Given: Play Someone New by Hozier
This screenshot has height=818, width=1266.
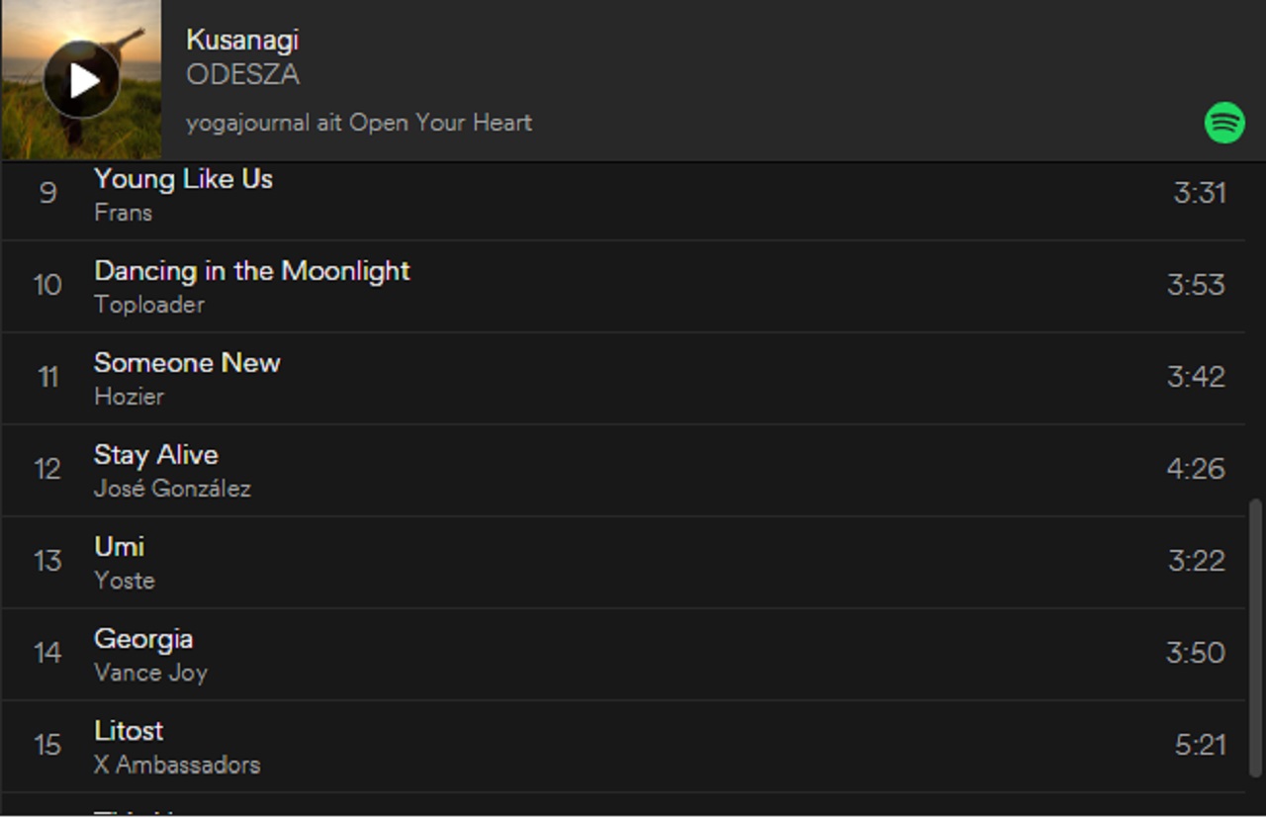Looking at the screenshot, I should point(187,363).
